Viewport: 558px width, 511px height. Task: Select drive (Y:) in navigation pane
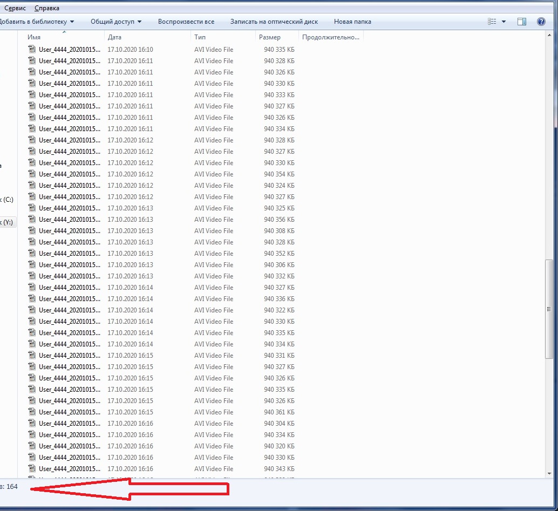point(8,222)
